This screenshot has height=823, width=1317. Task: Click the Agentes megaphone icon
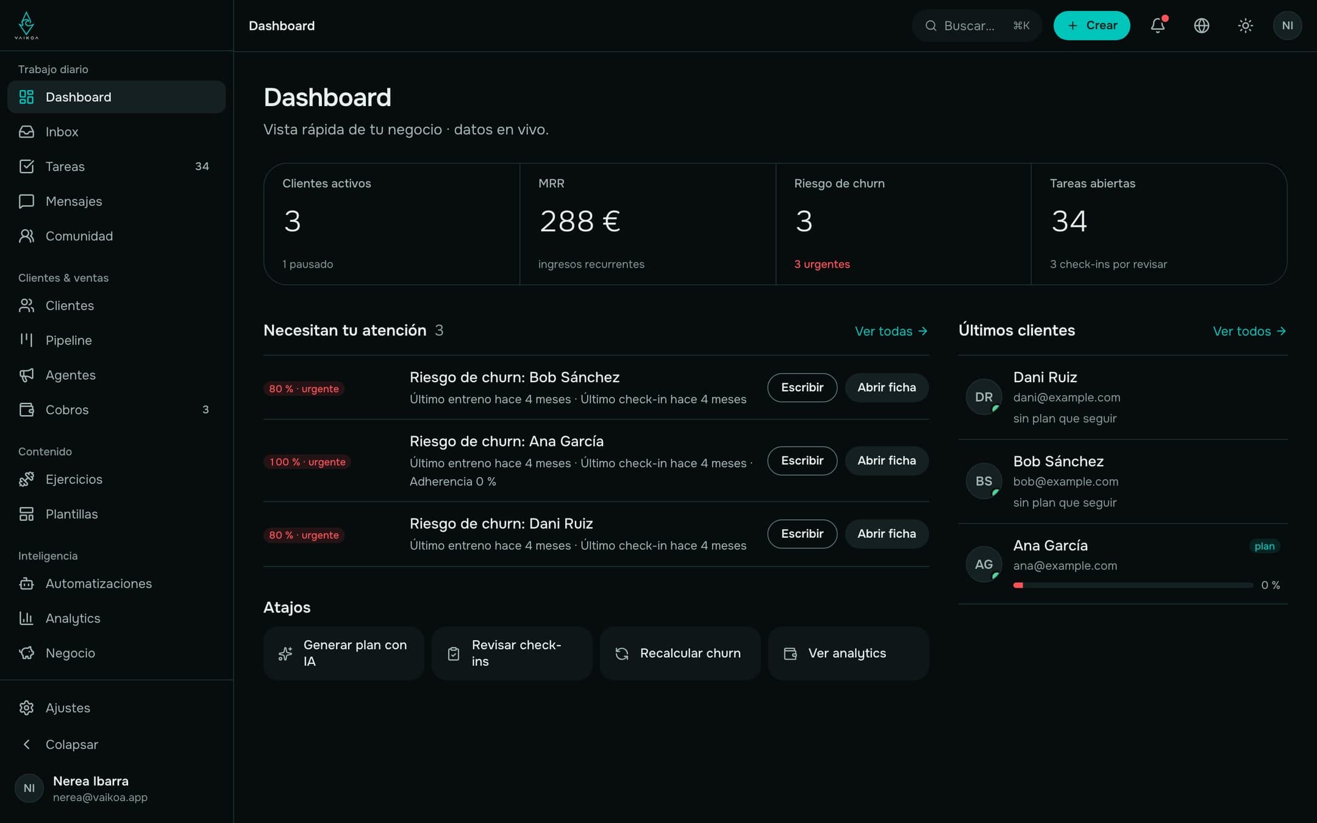pyautogui.click(x=26, y=375)
